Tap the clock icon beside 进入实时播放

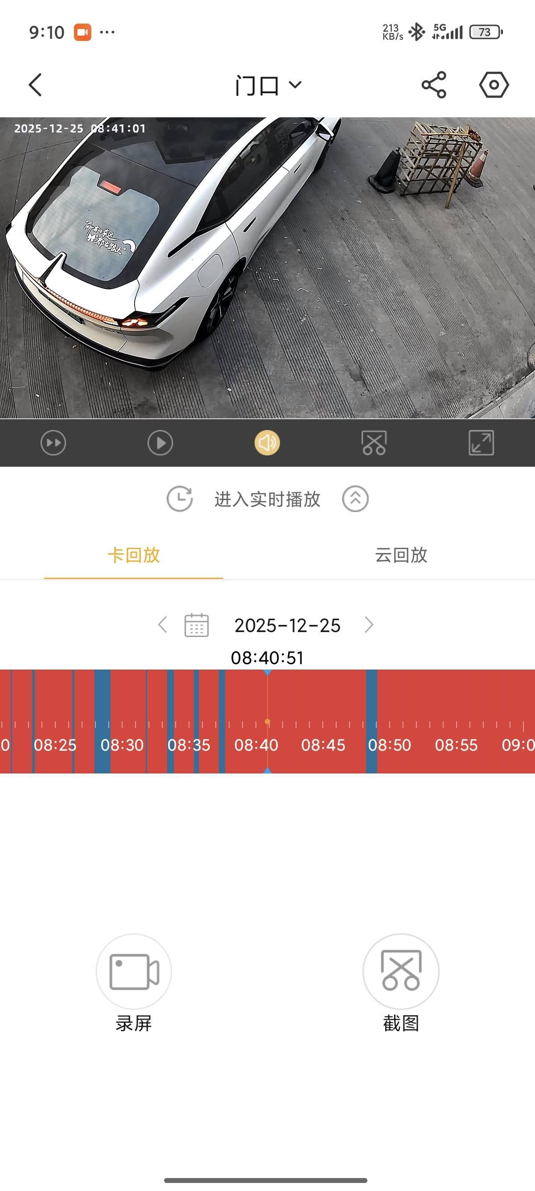pos(180,499)
